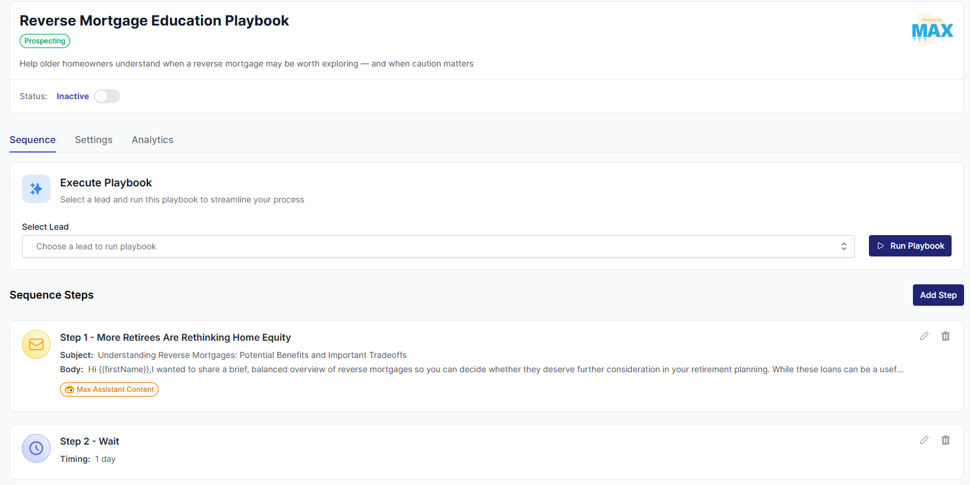This screenshot has width=970, height=485.
Task: Edit Step 2 Wait with the pencil icon
Action: click(924, 440)
